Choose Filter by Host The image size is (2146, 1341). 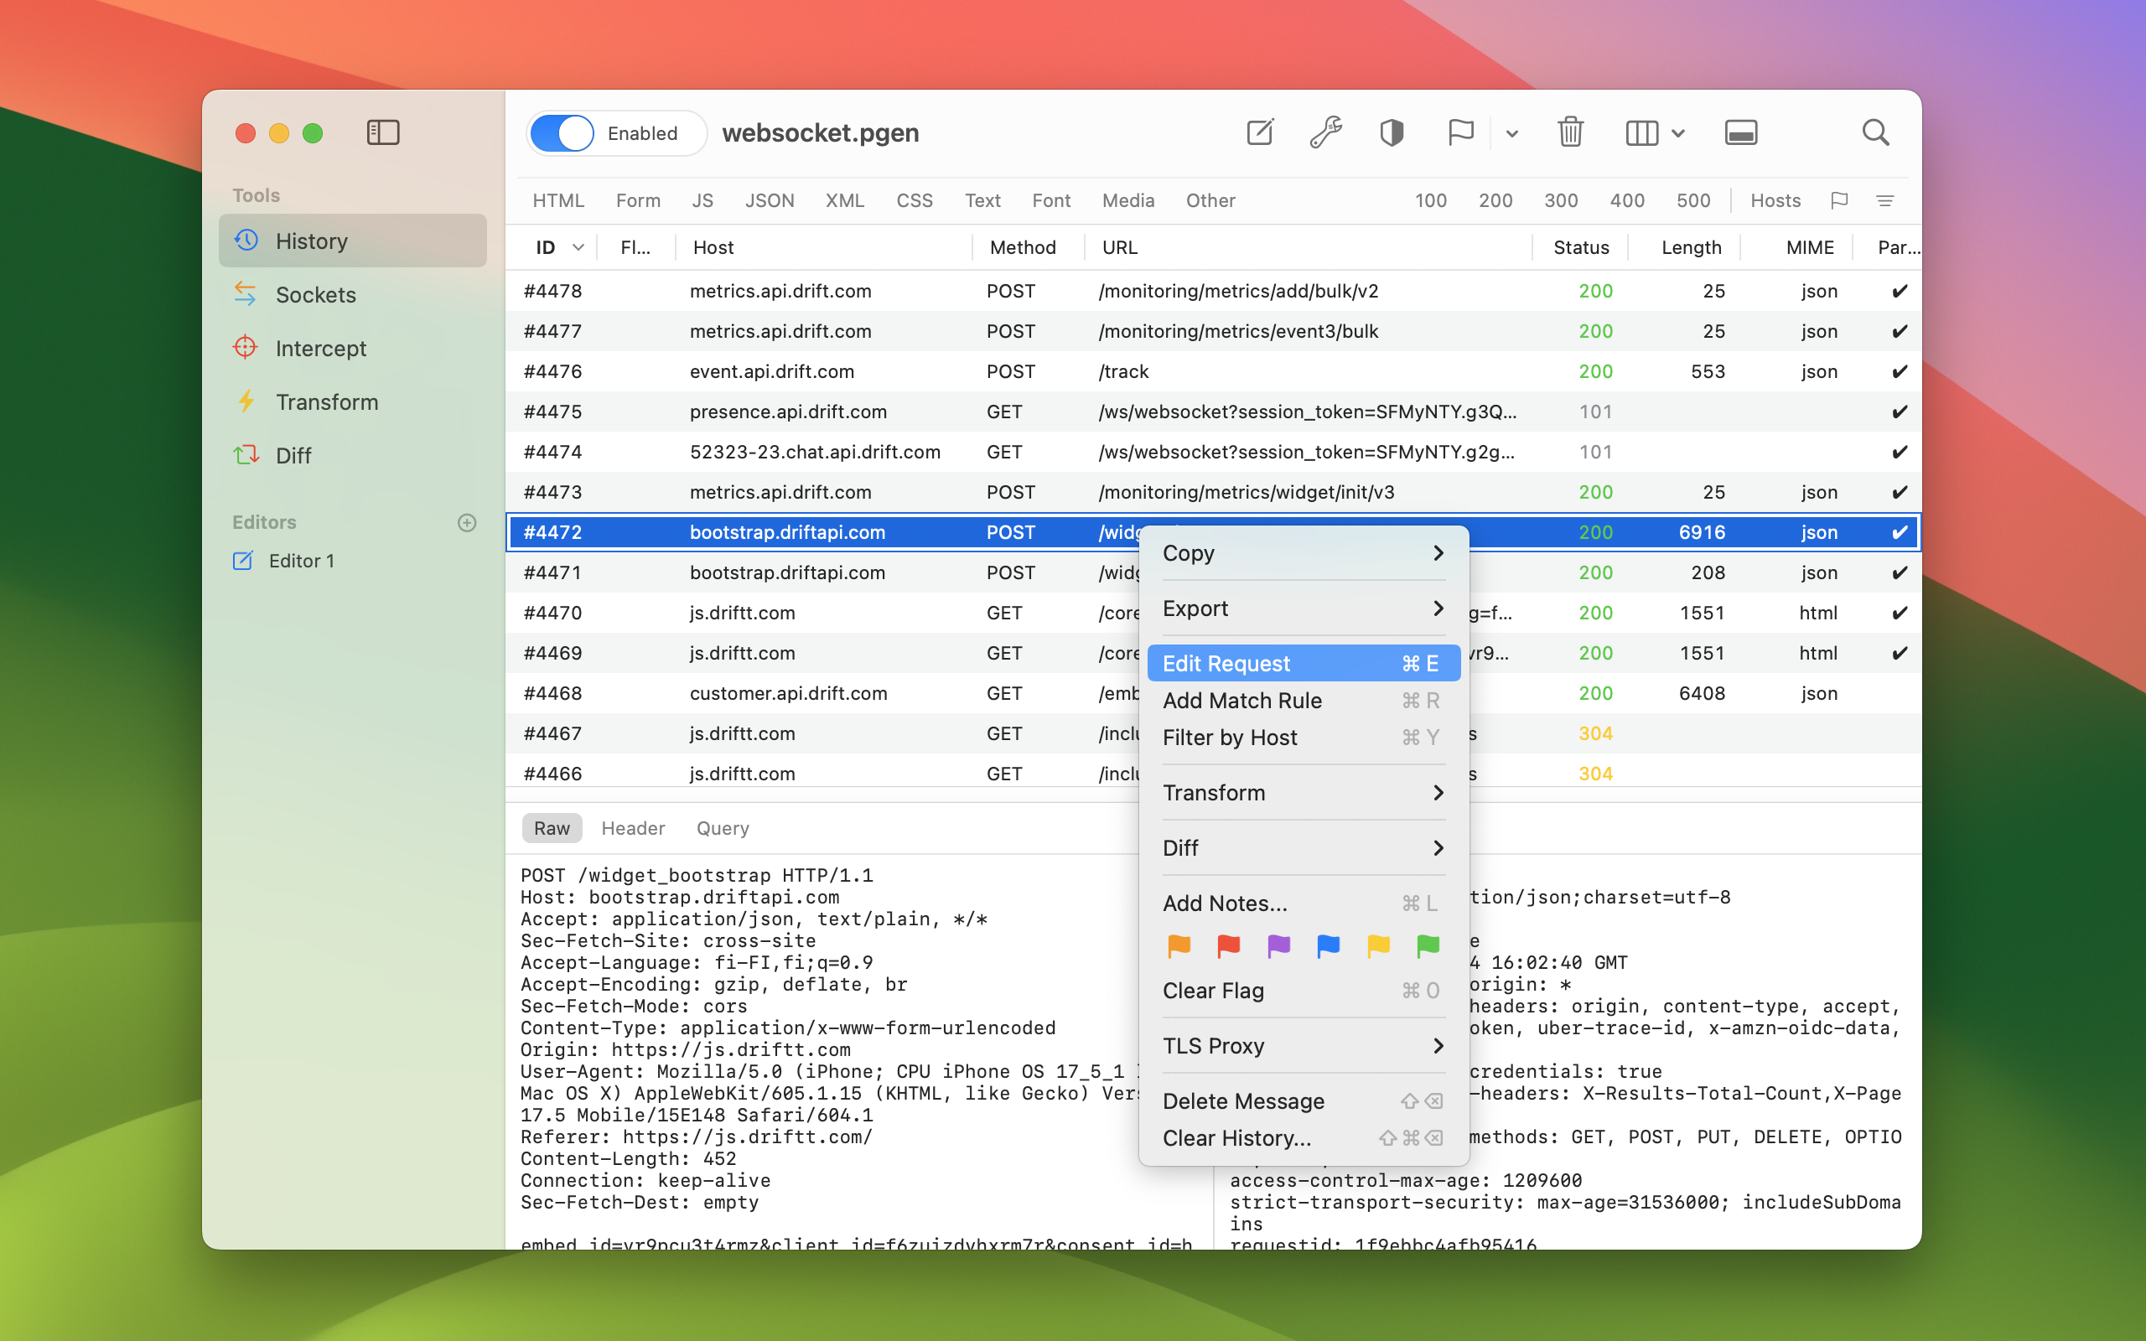(1304, 738)
